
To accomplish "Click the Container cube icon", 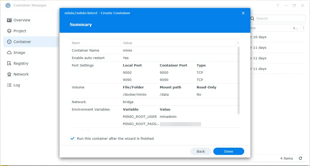I will (9, 42).
